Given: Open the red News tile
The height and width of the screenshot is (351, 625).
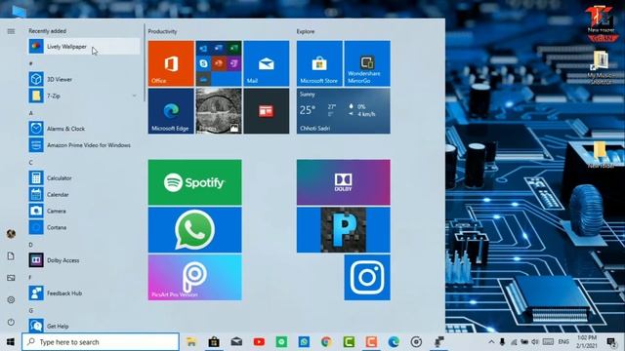Looking at the screenshot, I should click(x=267, y=111).
